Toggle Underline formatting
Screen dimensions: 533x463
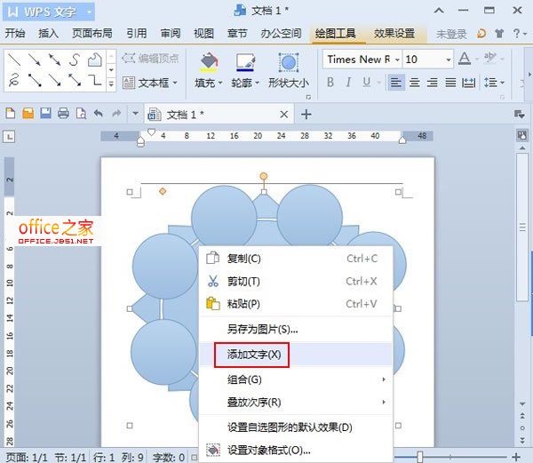(x=366, y=83)
